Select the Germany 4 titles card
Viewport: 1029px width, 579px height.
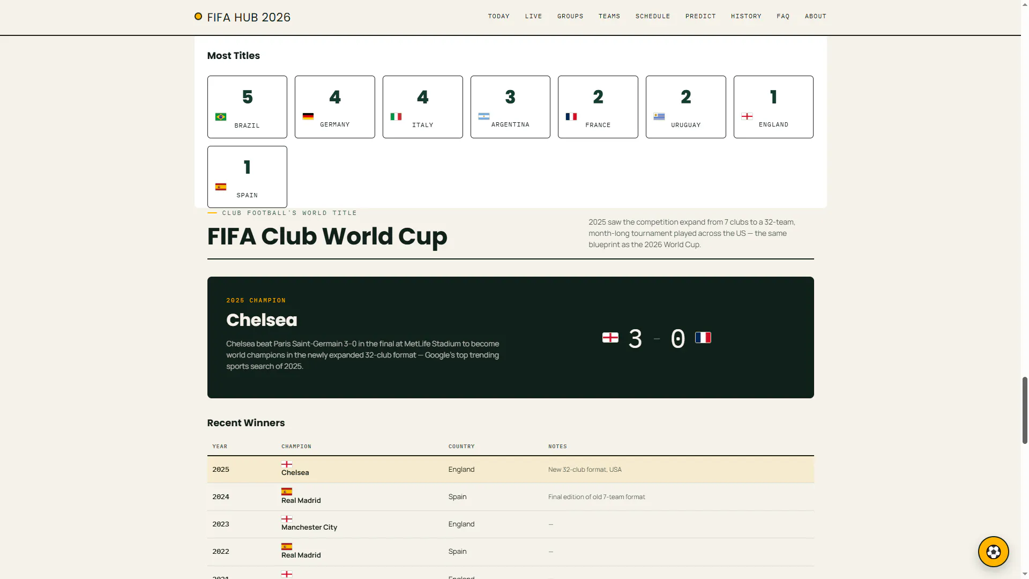[335, 107]
